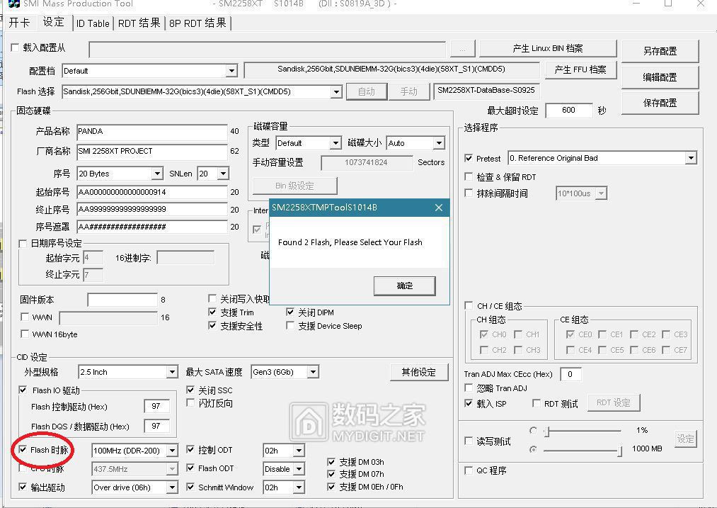Expand the Flash 选择 dropdown
Viewport: 717px width, 508px height.
tap(336, 91)
